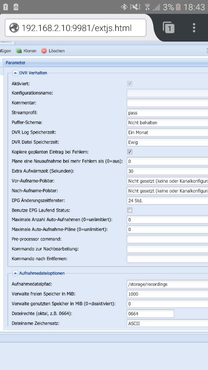Open the Streamprofil combo box

pos(168,113)
